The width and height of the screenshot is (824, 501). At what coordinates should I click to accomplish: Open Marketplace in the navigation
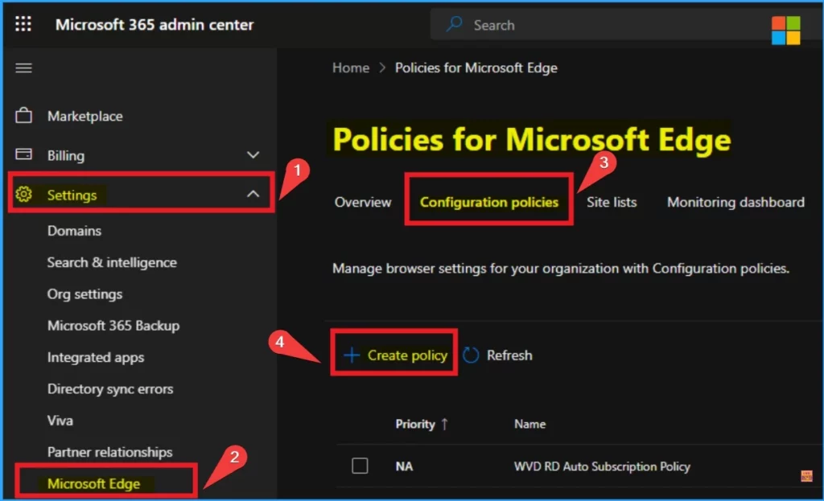pyautogui.click(x=85, y=116)
